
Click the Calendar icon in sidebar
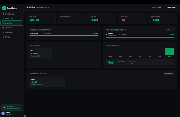point(3,28)
